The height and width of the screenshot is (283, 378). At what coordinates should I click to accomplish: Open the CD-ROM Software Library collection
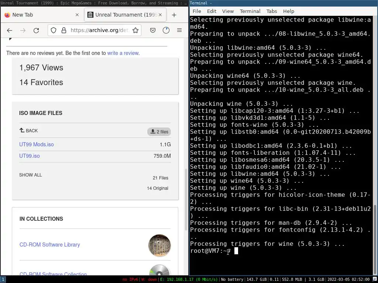50,245
